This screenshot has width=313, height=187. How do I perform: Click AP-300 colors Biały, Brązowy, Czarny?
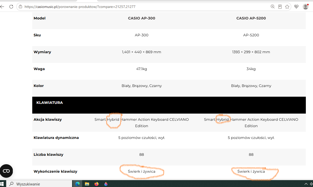[x=142, y=86]
